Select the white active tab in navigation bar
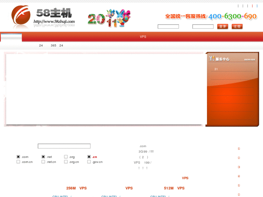 [x=11, y=37]
